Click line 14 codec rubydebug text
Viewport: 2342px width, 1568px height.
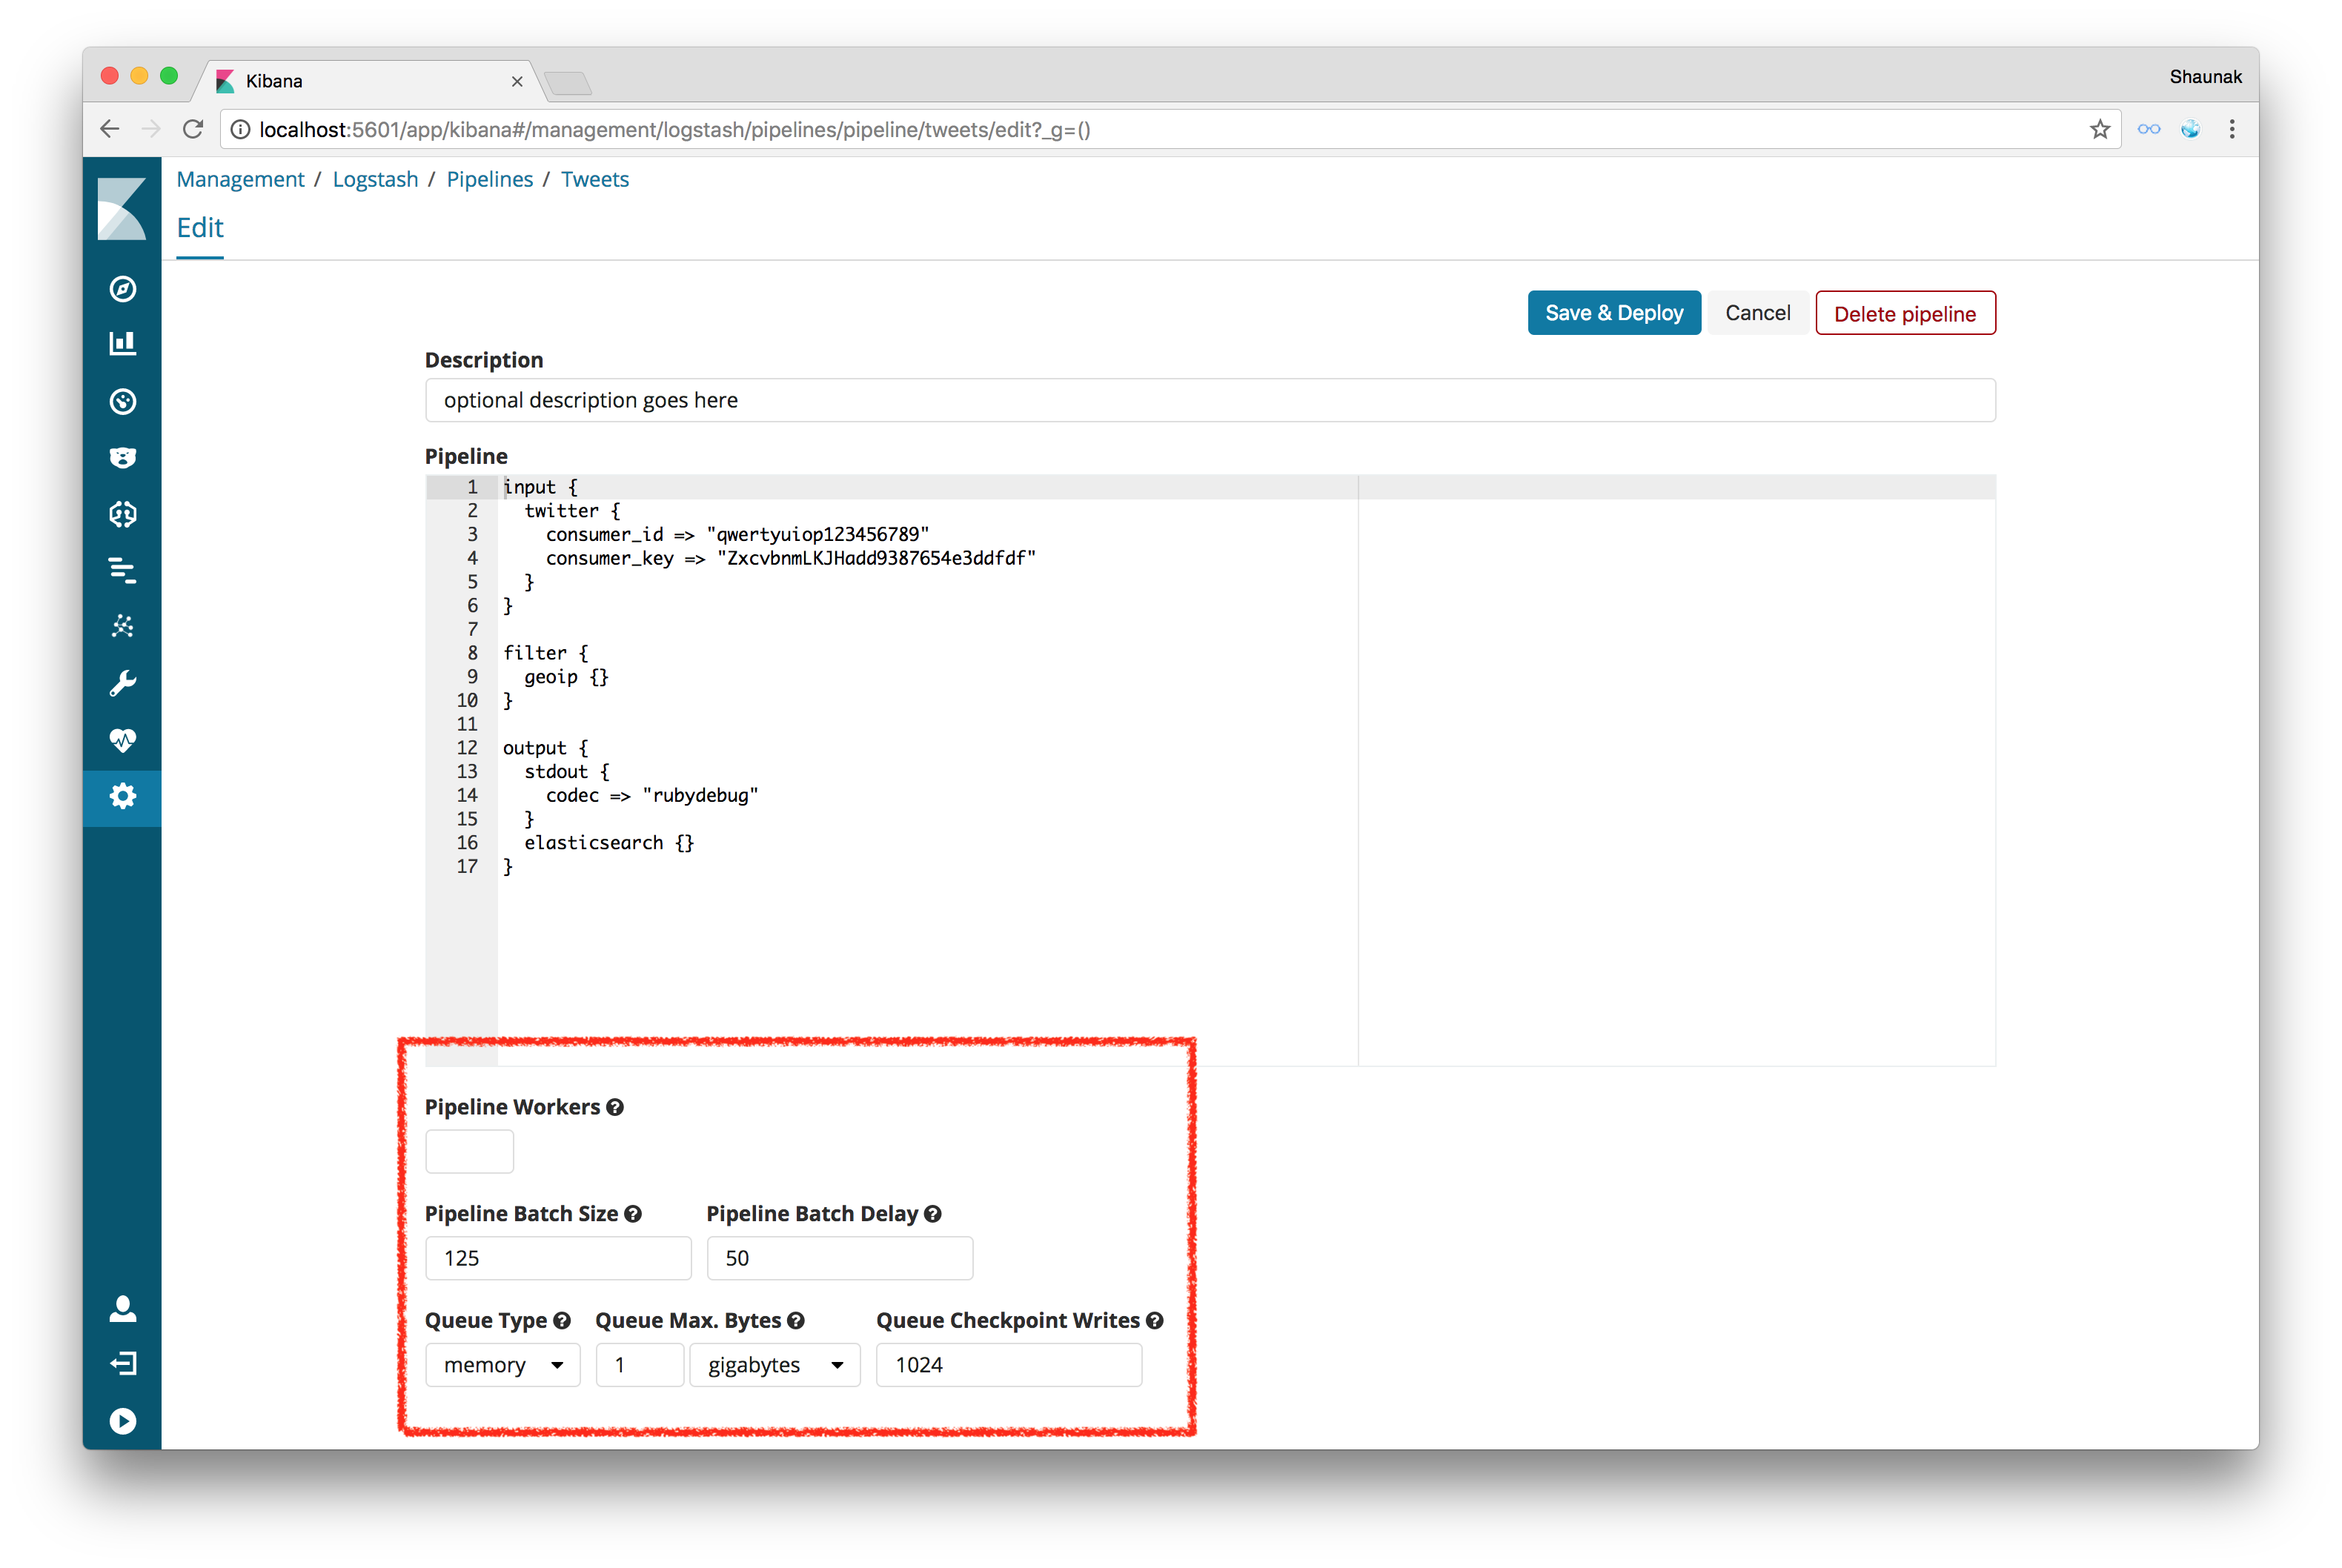[x=652, y=796]
